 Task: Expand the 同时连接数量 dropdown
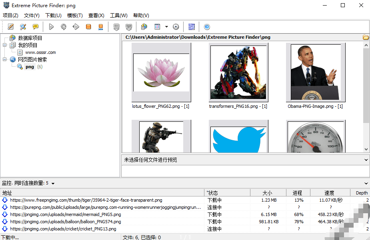(x=53, y=183)
